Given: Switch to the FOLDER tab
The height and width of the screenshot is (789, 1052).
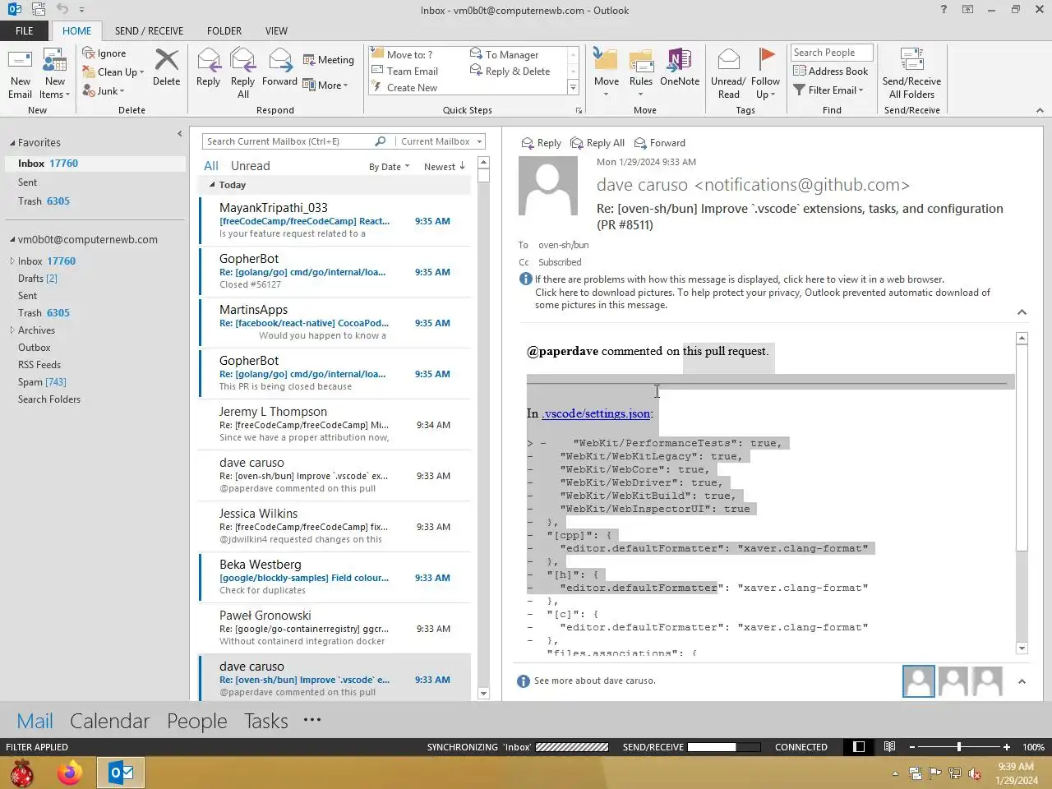Looking at the screenshot, I should [224, 31].
